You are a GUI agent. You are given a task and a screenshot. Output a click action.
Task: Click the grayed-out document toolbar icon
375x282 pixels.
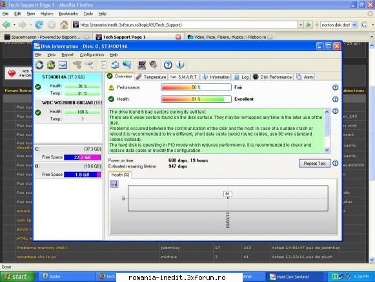pos(103,65)
